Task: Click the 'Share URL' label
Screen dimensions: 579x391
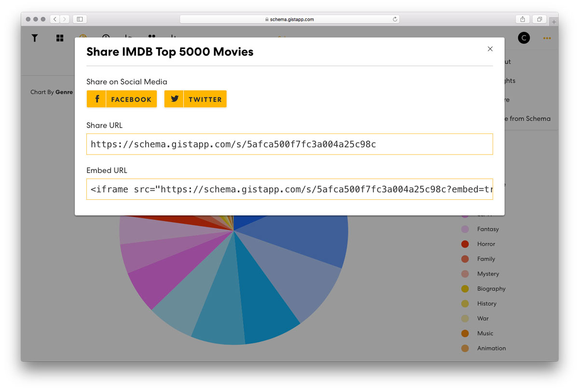Action: [x=104, y=125]
